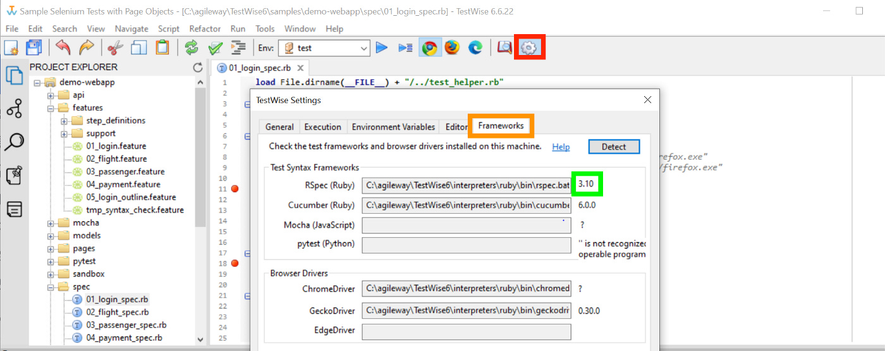885x351 pixels.
Task: Click the RSpec (Ruby) path field
Action: (467, 186)
